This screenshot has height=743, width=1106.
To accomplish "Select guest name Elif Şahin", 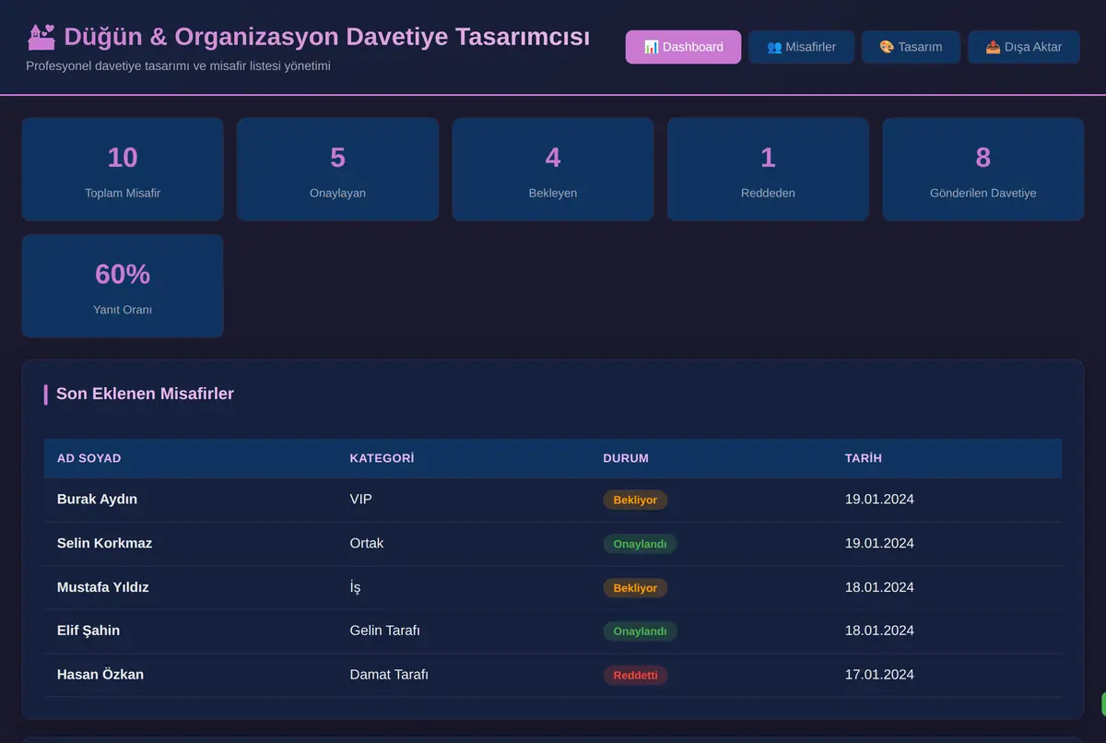I will point(88,631).
